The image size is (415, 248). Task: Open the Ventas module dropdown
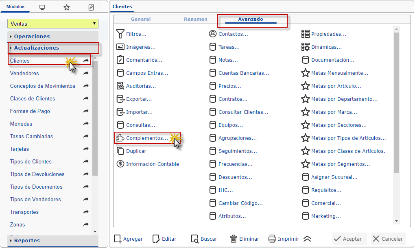click(x=53, y=24)
